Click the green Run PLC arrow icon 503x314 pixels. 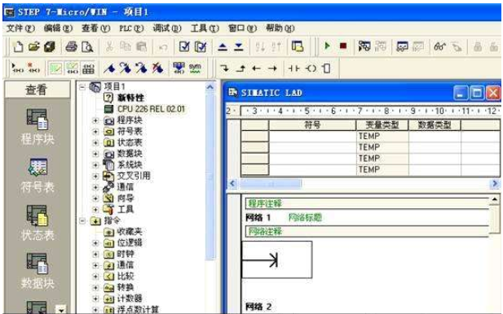[x=327, y=46]
